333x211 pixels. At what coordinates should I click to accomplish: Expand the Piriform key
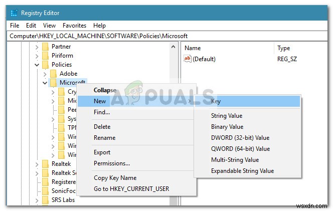pyautogui.click(x=37, y=56)
